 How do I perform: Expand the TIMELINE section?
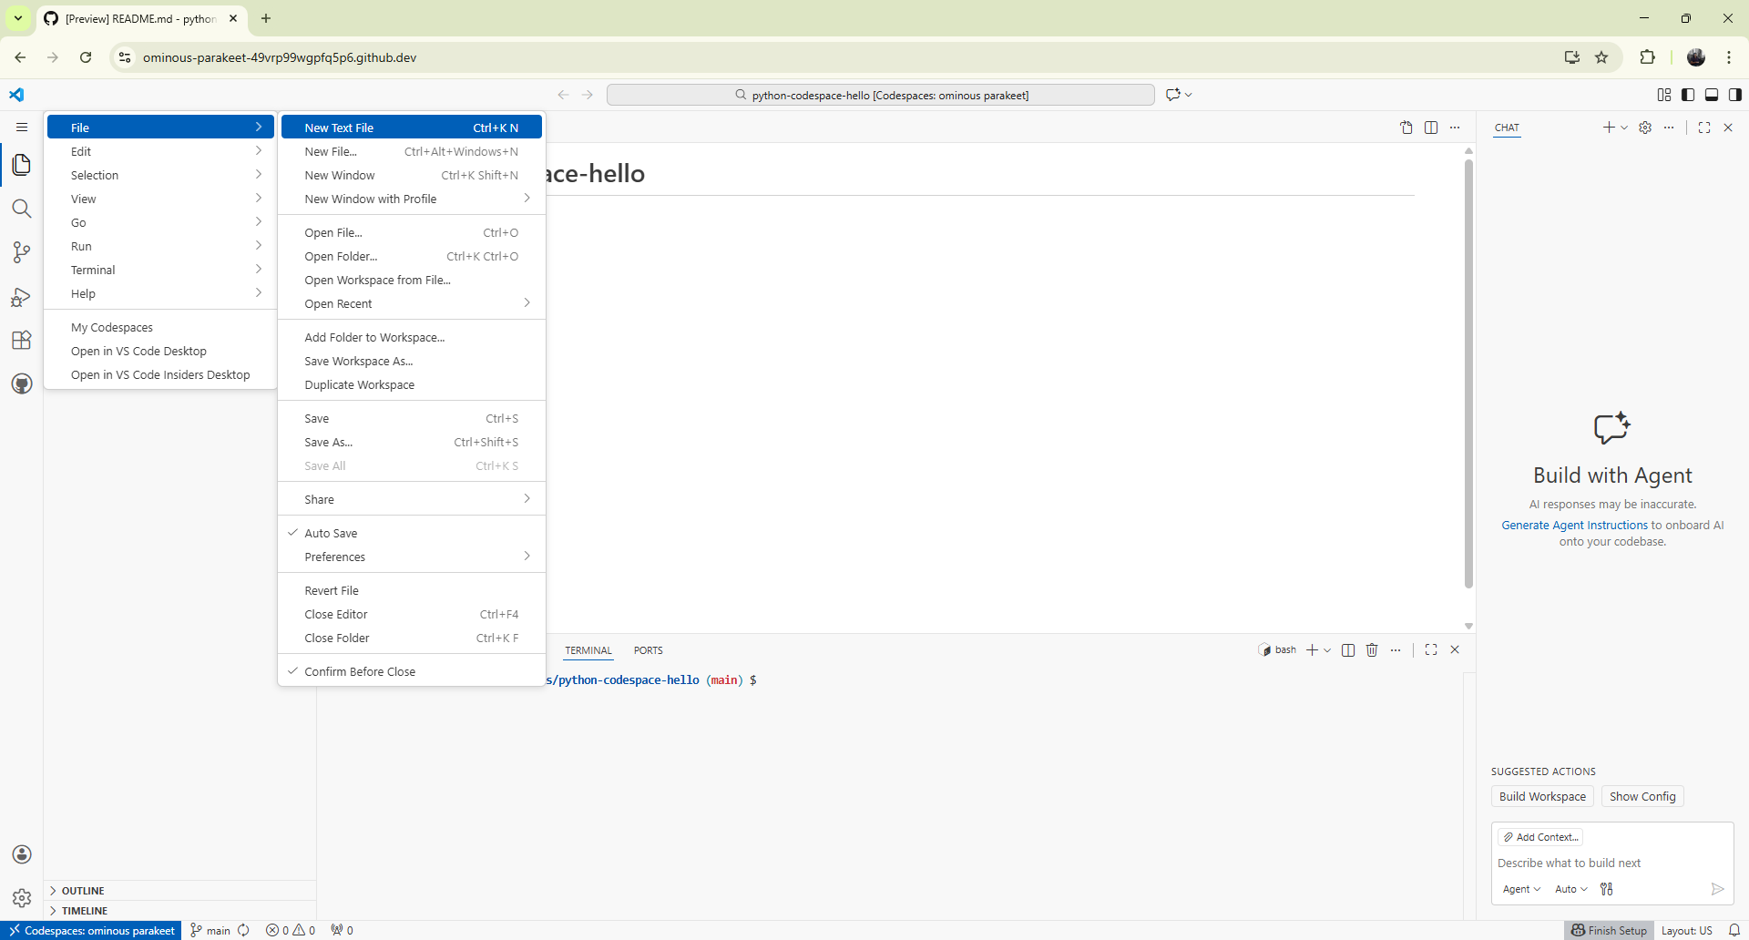click(x=180, y=911)
